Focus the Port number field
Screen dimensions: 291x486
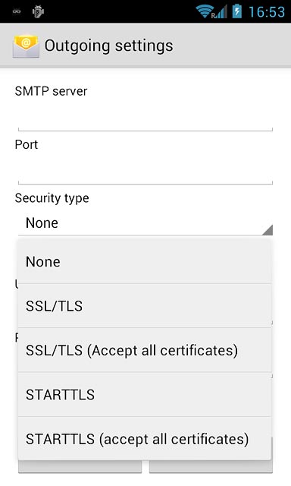(x=145, y=171)
